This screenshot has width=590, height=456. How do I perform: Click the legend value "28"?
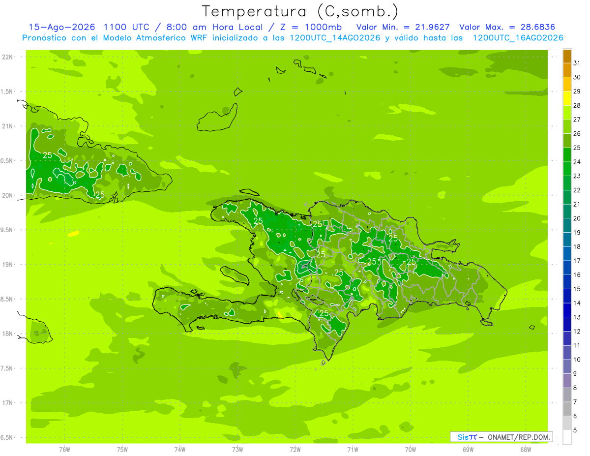[x=577, y=105]
